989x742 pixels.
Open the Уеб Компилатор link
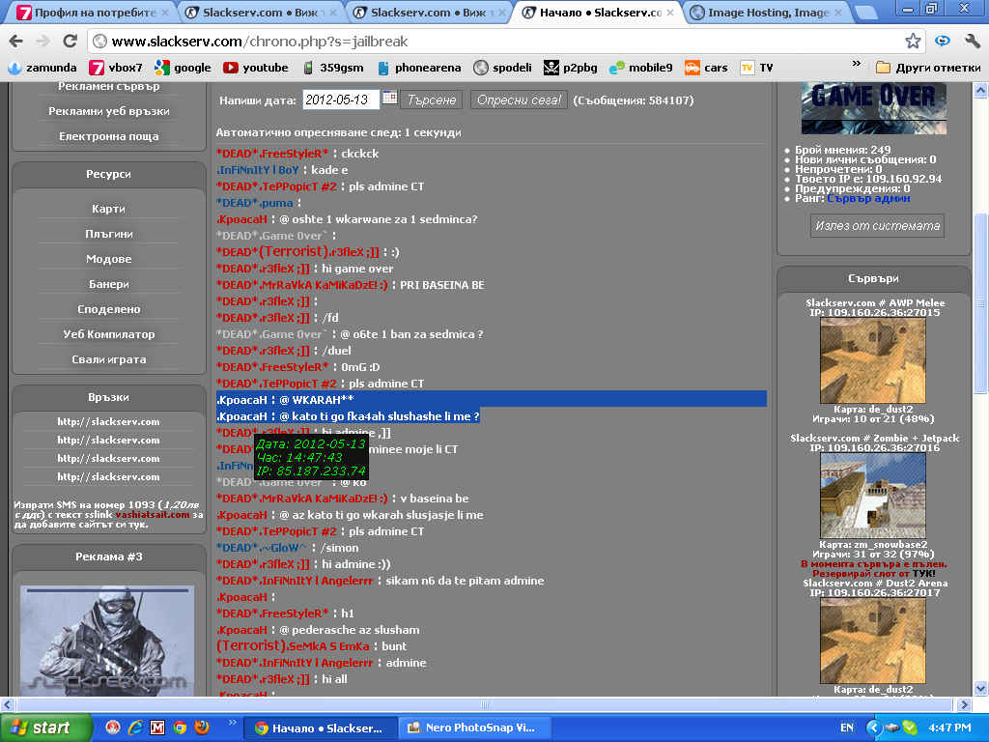coord(108,334)
